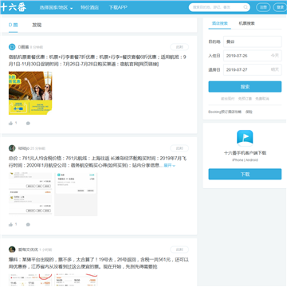Open the 入住日 date field 2019-07-26
The height and width of the screenshot is (287, 287).
click(253, 56)
